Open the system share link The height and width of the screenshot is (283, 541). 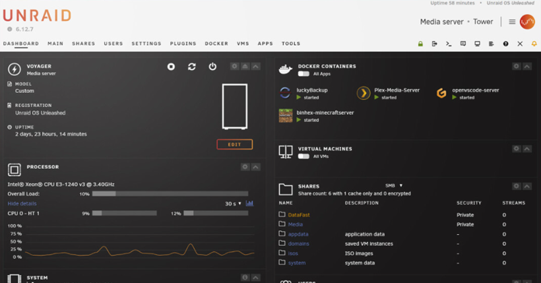(297, 263)
